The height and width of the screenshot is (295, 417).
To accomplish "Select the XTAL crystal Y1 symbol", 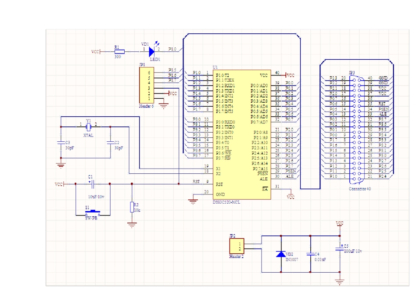I will pyautogui.click(x=89, y=127).
